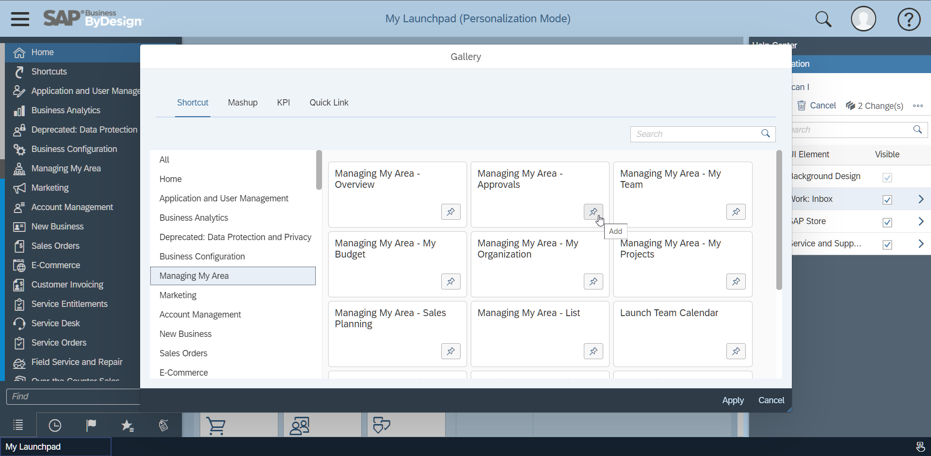Click the bottom-right status bar icon
This screenshot has width=931, height=456.
920,446
